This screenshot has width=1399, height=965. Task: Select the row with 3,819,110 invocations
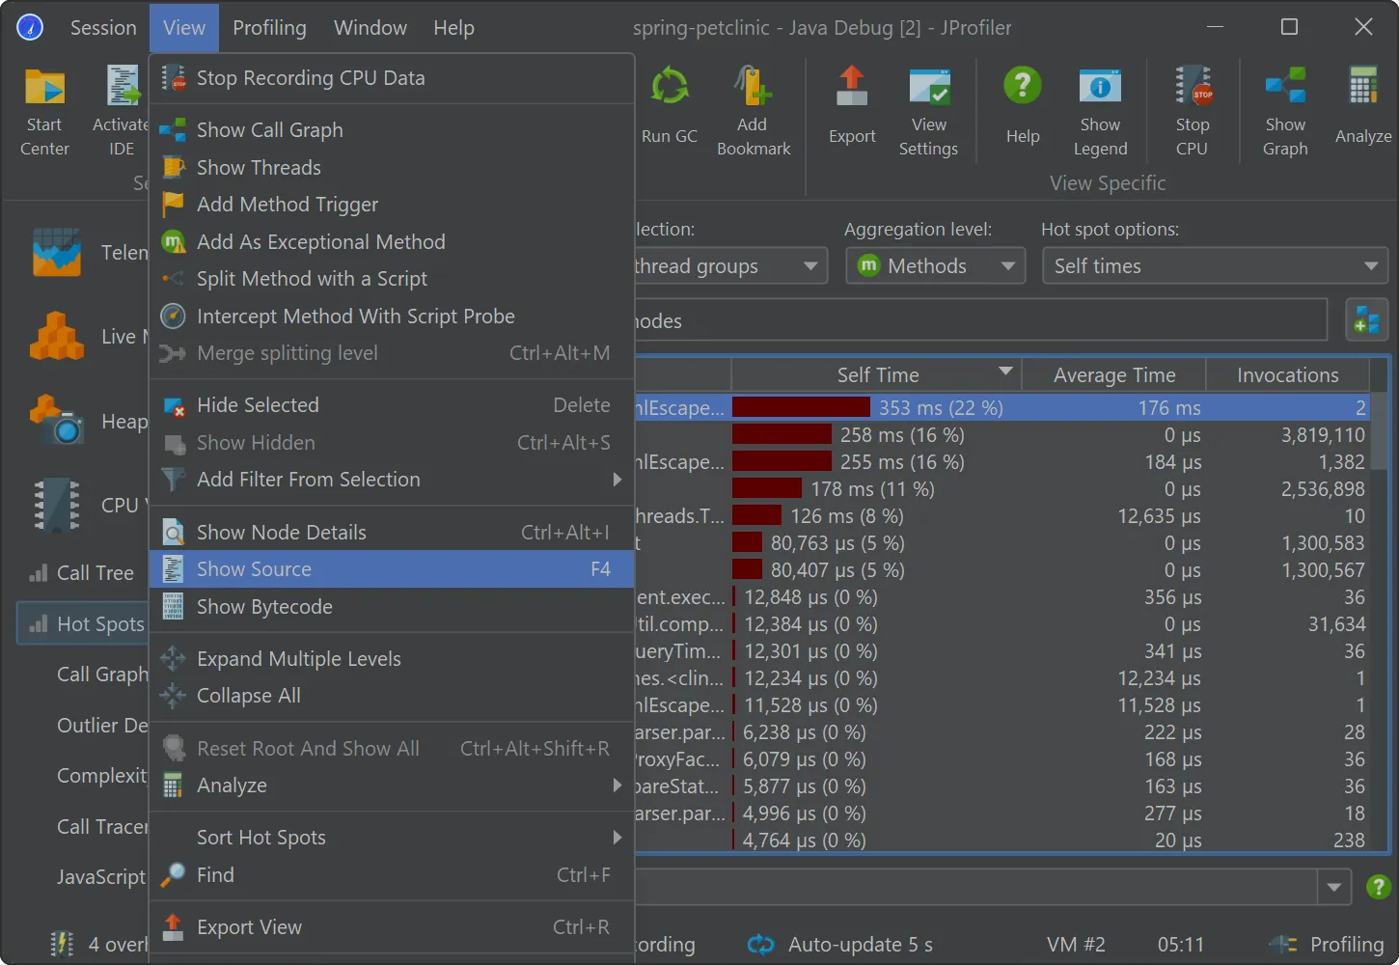point(1001,435)
